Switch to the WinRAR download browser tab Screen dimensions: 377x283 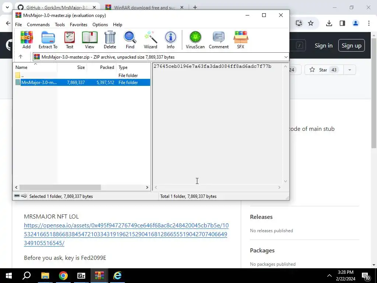(144, 7)
